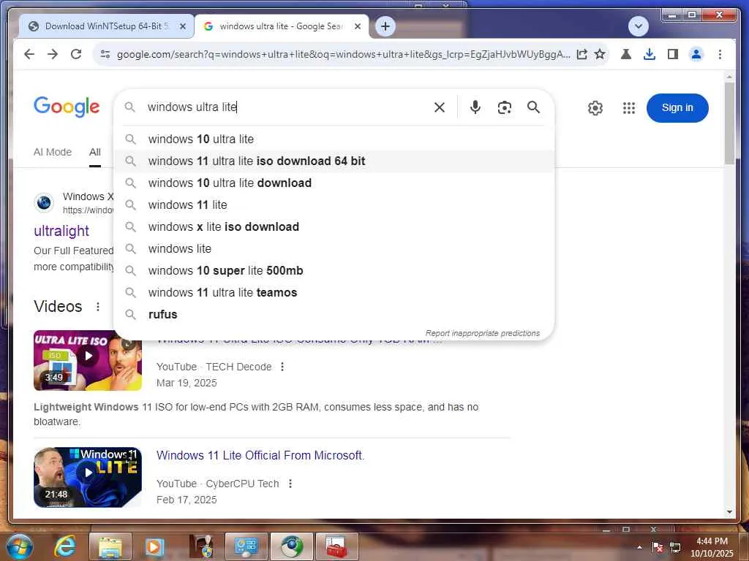The width and height of the screenshot is (749, 561).
Task: View site information icon in address bar
Action: 105,54
